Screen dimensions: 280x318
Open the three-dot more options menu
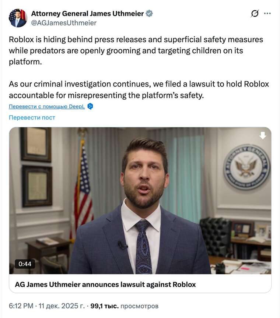click(x=267, y=14)
